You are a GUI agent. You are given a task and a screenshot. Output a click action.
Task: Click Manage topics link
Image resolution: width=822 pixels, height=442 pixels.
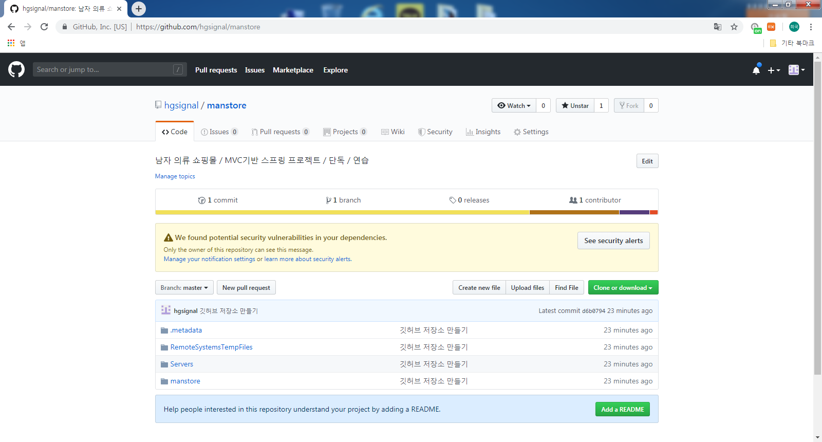coord(175,176)
